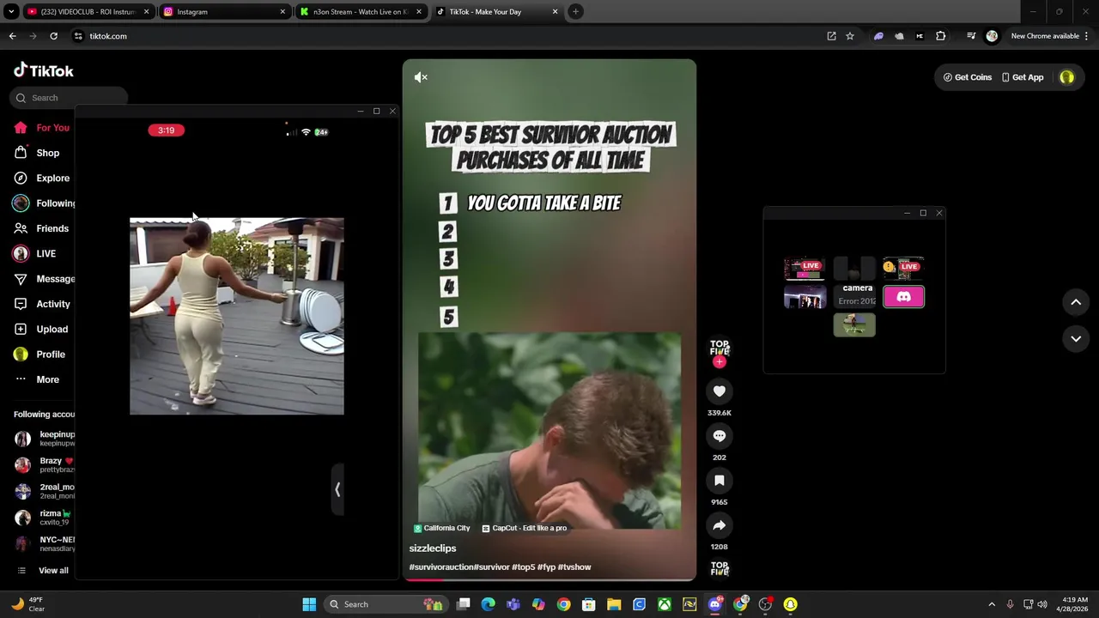Show hidden system tray icons
This screenshot has height=618, width=1099.
click(x=992, y=604)
